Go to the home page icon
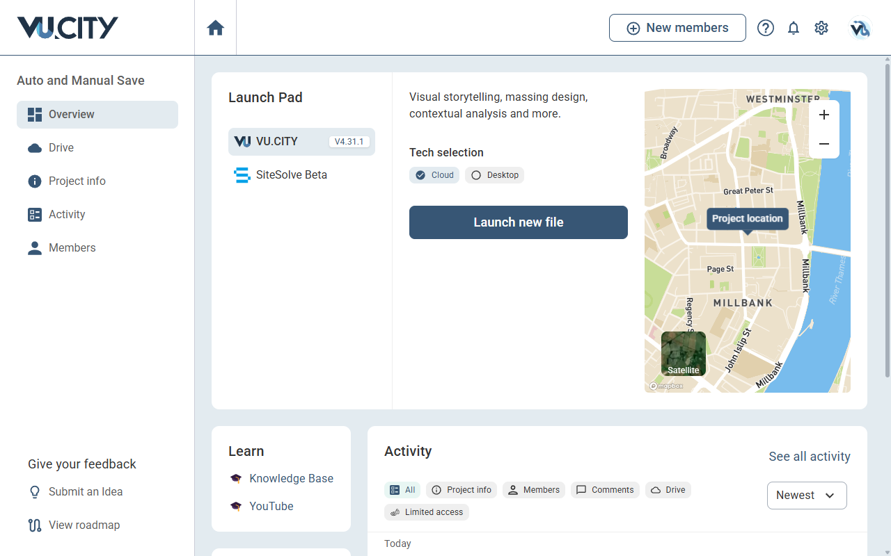 click(216, 28)
